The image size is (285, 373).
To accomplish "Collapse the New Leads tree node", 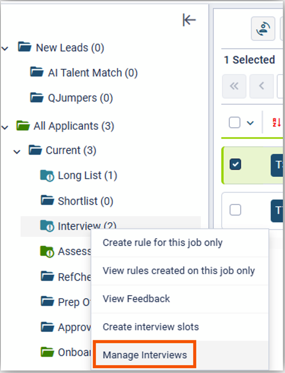I will [5, 48].
